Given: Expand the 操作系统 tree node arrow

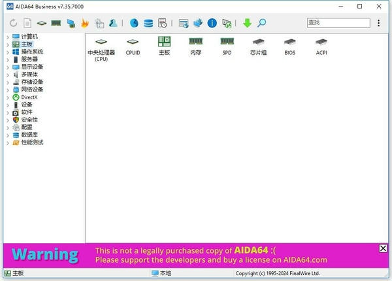Looking at the screenshot, I should (8, 52).
